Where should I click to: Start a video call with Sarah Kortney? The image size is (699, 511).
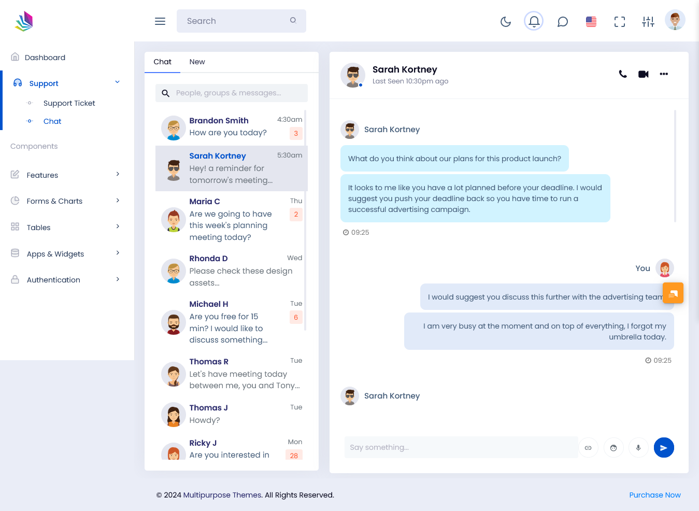point(643,74)
